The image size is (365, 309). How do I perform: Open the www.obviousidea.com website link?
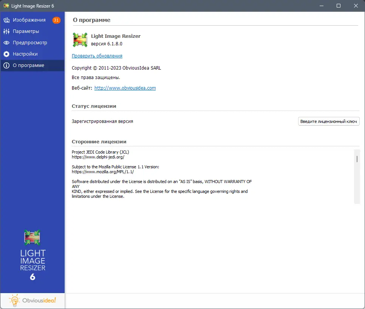click(x=125, y=88)
